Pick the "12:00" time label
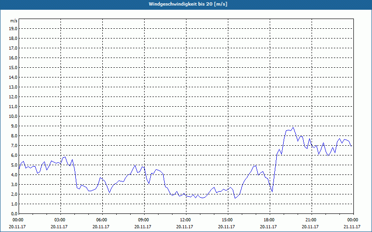Image resolution: width=372 pixels, height=232 pixels. tap(185, 220)
